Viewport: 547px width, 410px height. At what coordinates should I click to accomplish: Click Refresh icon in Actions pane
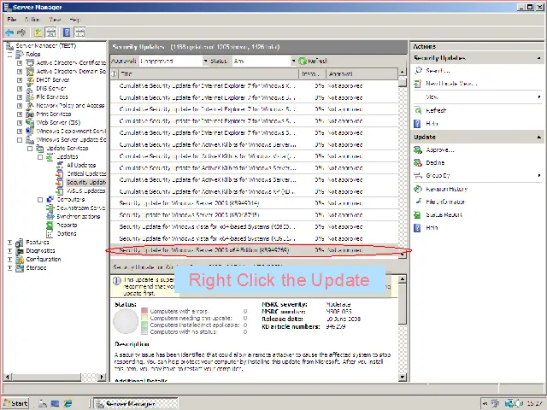coord(418,110)
